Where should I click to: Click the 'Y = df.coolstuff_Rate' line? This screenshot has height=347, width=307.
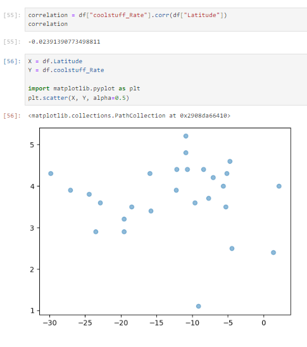click(x=66, y=70)
